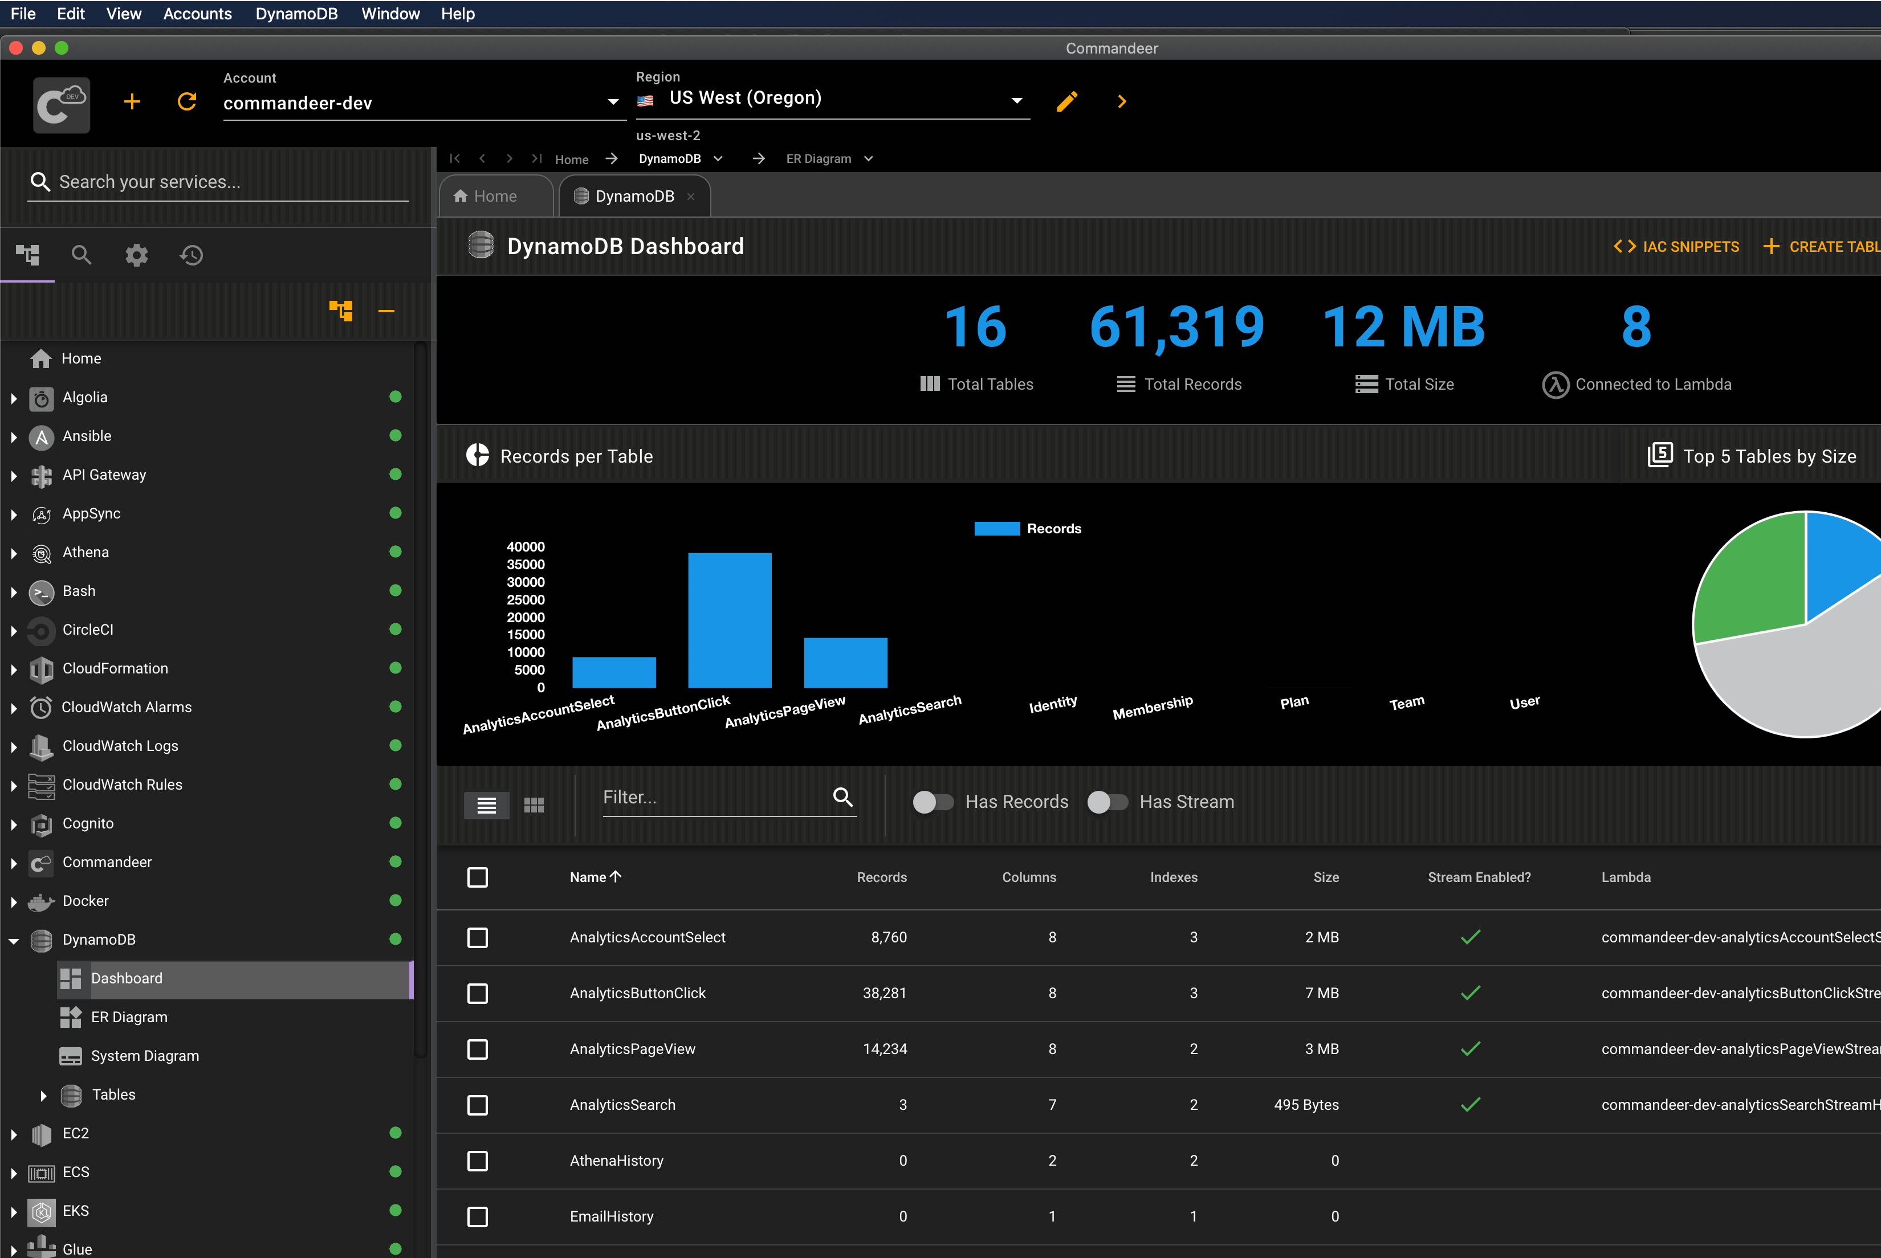Click the orange expand tree icon
Viewport: 1881px width, 1258px height.
pyautogui.click(x=341, y=311)
